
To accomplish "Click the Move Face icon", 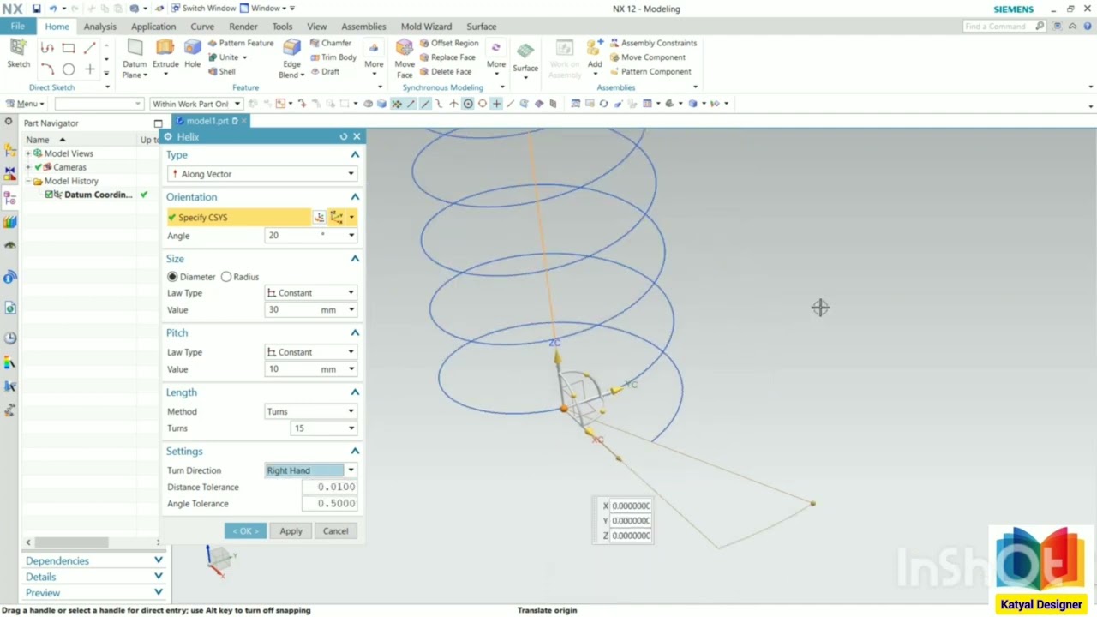I will point(405,48).
